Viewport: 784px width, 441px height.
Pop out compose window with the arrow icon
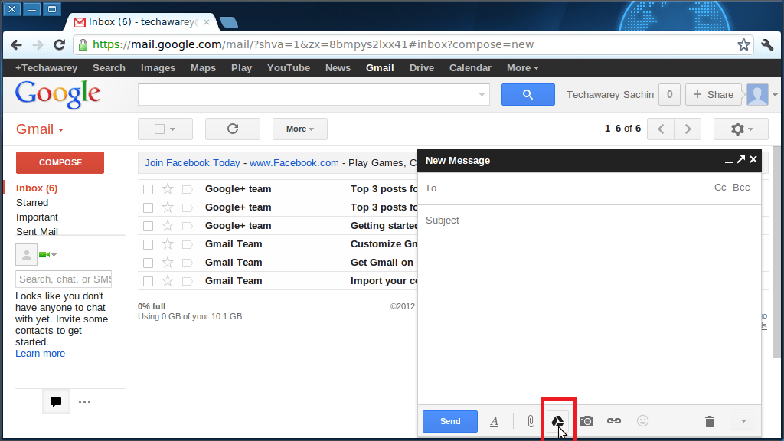[x=741, y=159]
